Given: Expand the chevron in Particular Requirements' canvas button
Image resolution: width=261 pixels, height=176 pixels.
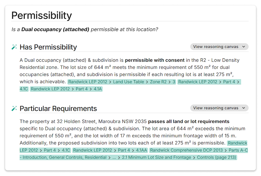Looking at the screenshot, I should 244,108.
